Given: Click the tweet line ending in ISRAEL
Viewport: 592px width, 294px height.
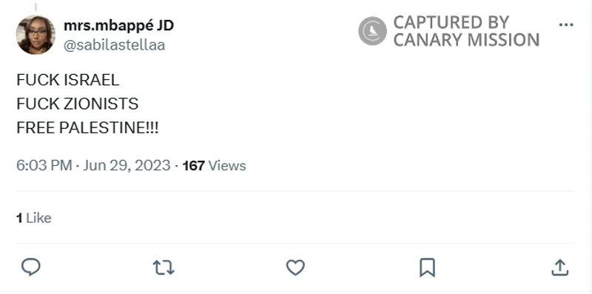Looking at the screenshot, I should [x=68, y=80].
